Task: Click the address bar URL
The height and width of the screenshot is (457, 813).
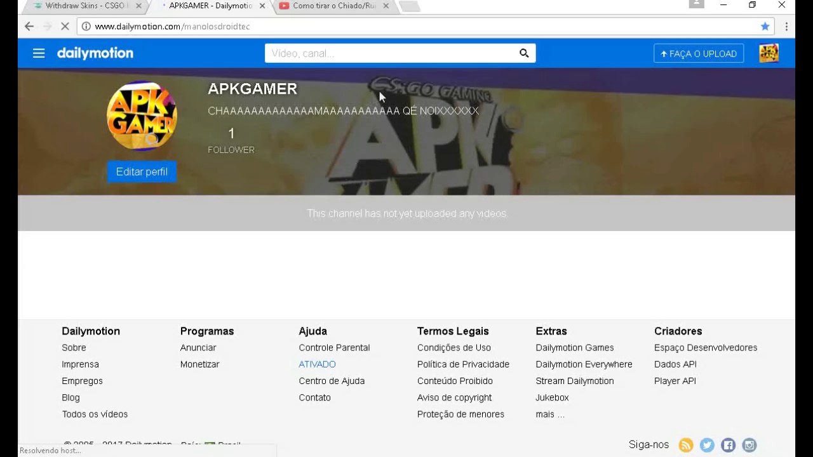Action: pos(173,27)
